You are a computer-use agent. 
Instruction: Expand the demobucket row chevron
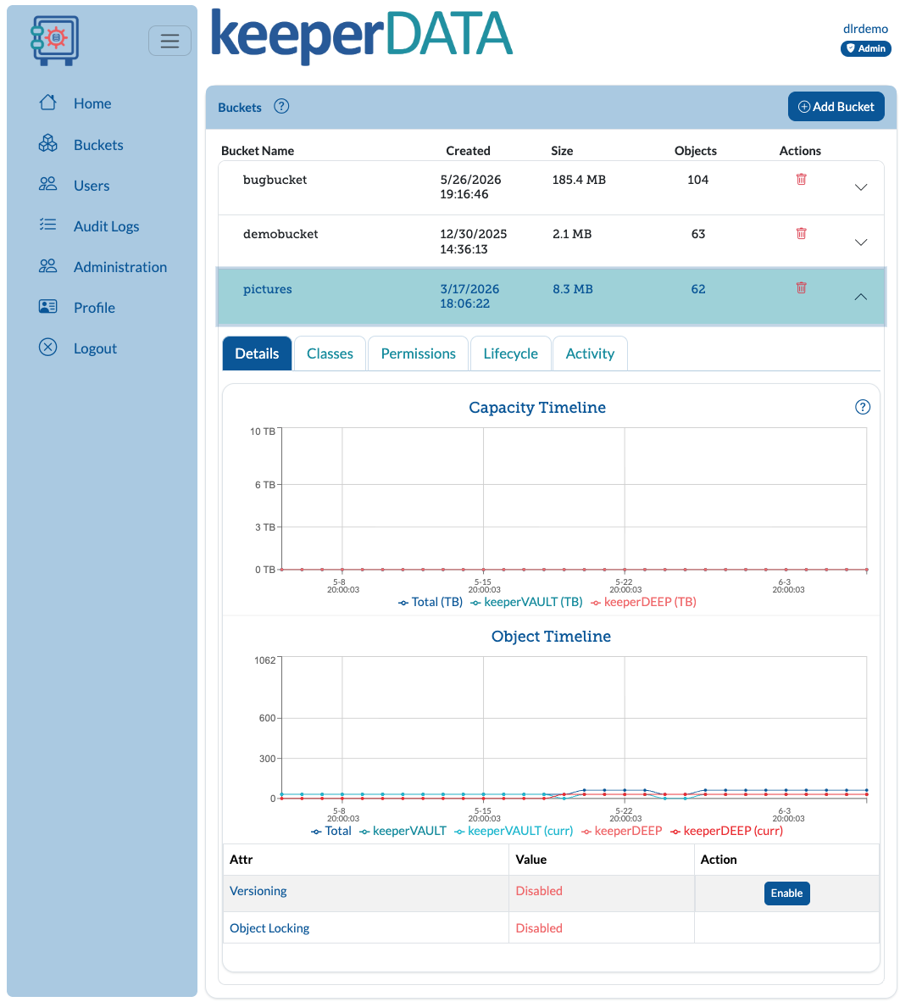[x=861, y=242]
